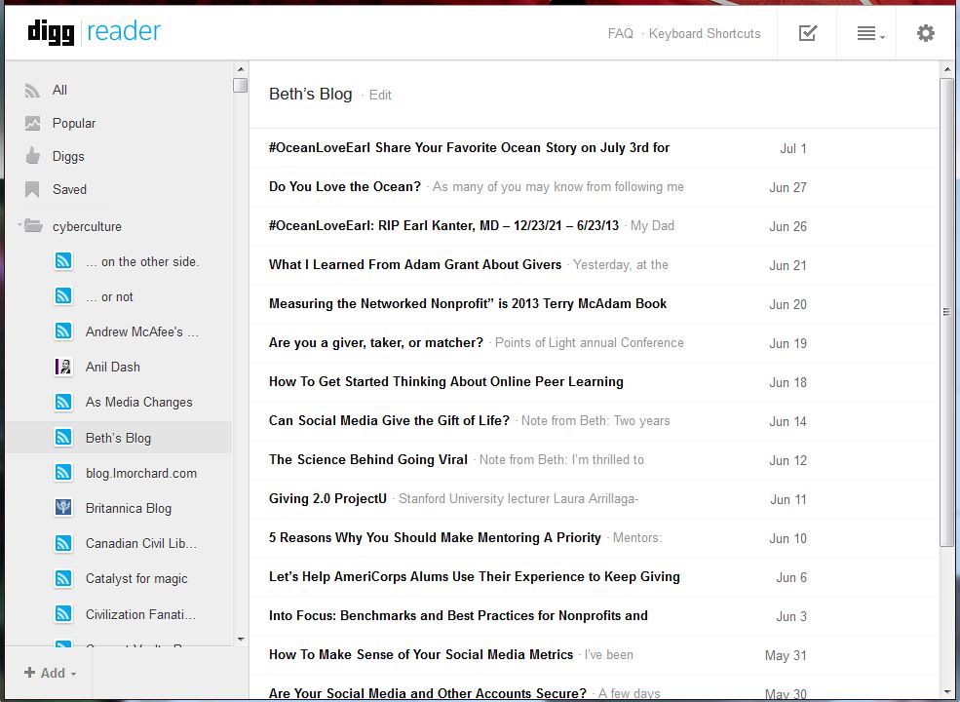Click the feed icon for Civilization Fanati

[x=63, y=613]
